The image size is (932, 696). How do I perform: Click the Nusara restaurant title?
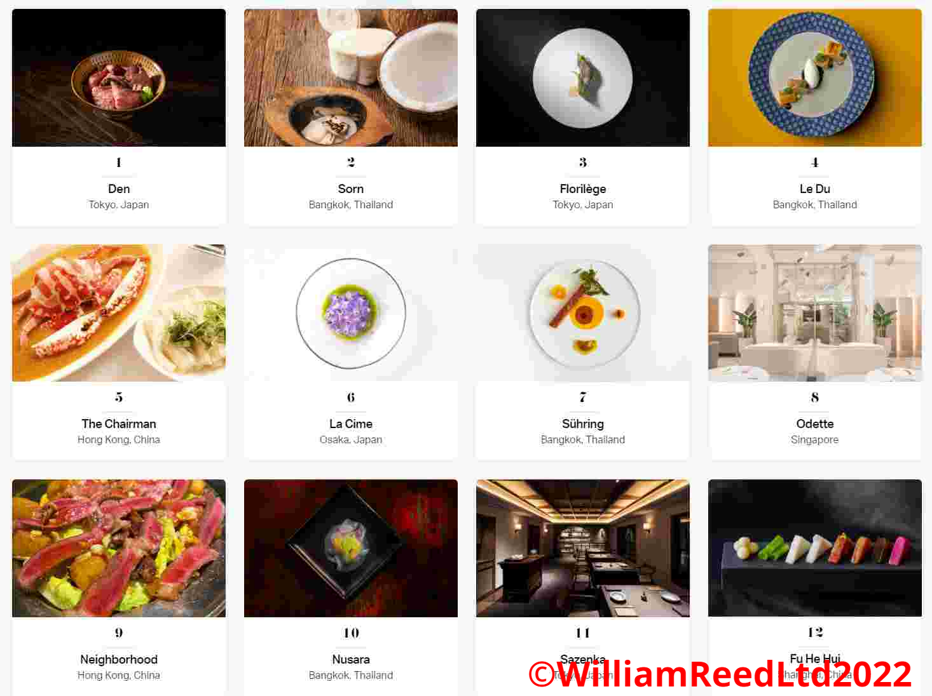351,659
